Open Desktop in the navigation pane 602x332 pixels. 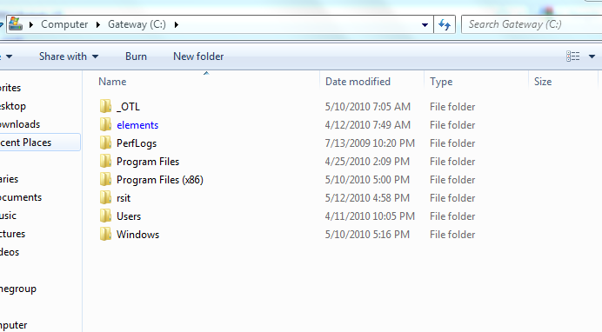coord(13,106)
